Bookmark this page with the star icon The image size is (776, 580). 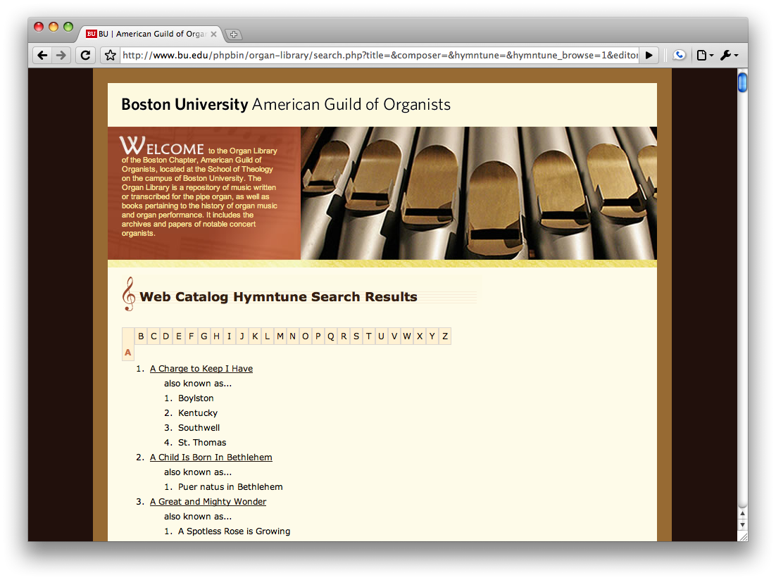pyautogui.click(x=111, y=55)
